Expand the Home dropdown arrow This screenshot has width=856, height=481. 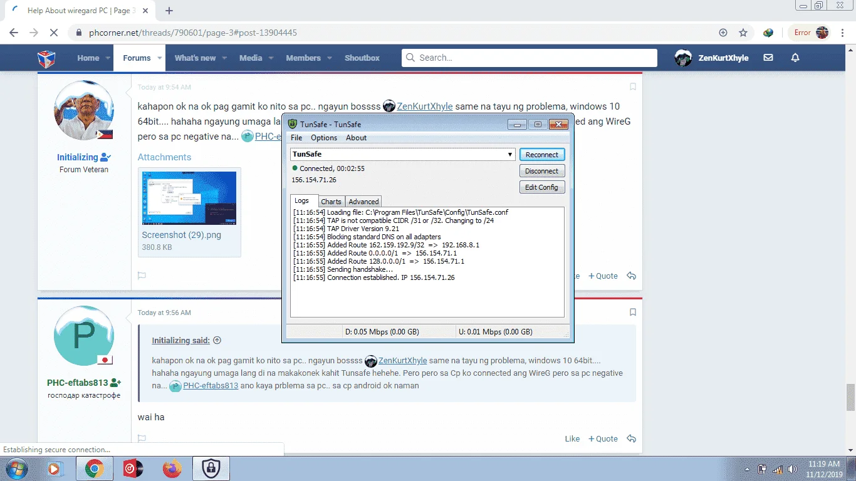(x=107, y=58)
